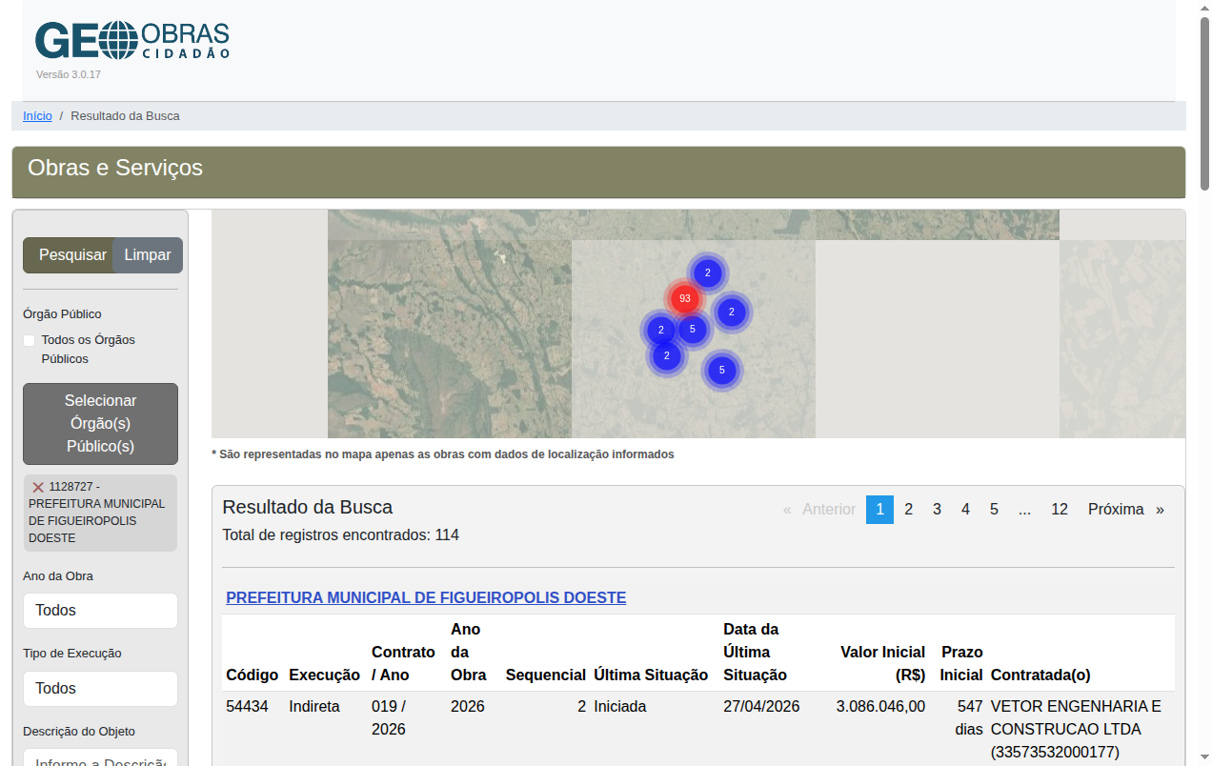Viewport: 1212px width, 766px height.
Task: Click the blue 5 cluster next to the 93 marker
Action: click(693, 330)
